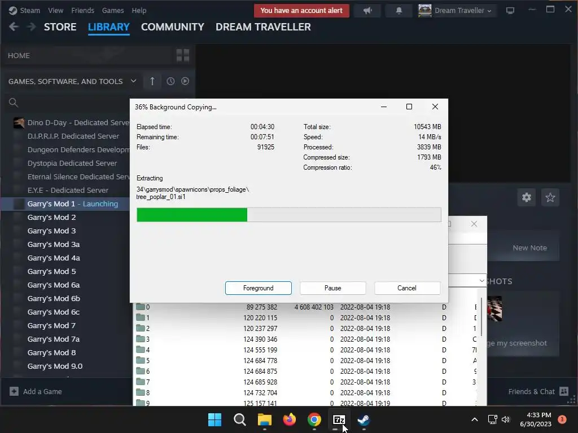Open the Games menu

coord(113,10)
